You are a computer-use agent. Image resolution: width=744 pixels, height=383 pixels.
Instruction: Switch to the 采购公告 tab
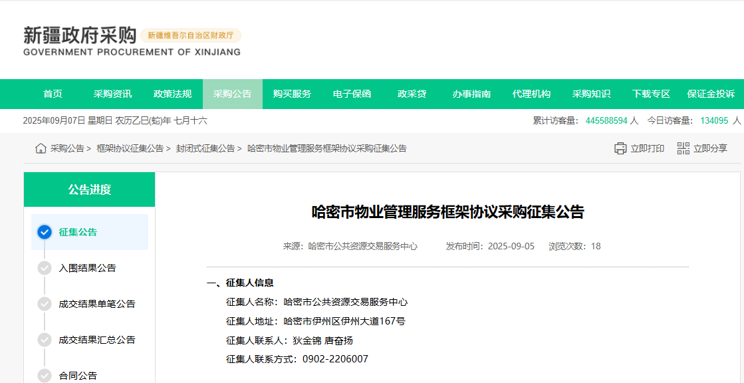232,94
